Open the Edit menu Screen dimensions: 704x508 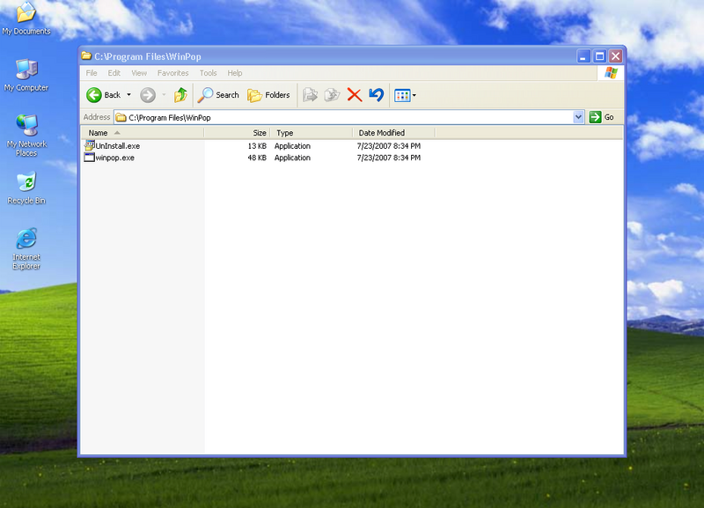[x=114, y=73]
